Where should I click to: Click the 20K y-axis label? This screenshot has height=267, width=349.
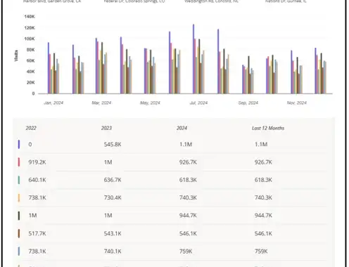[30, 82]
